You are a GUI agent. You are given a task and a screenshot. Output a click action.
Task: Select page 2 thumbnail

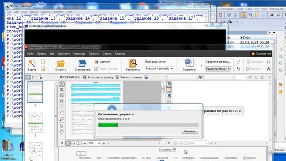point(35,122)
